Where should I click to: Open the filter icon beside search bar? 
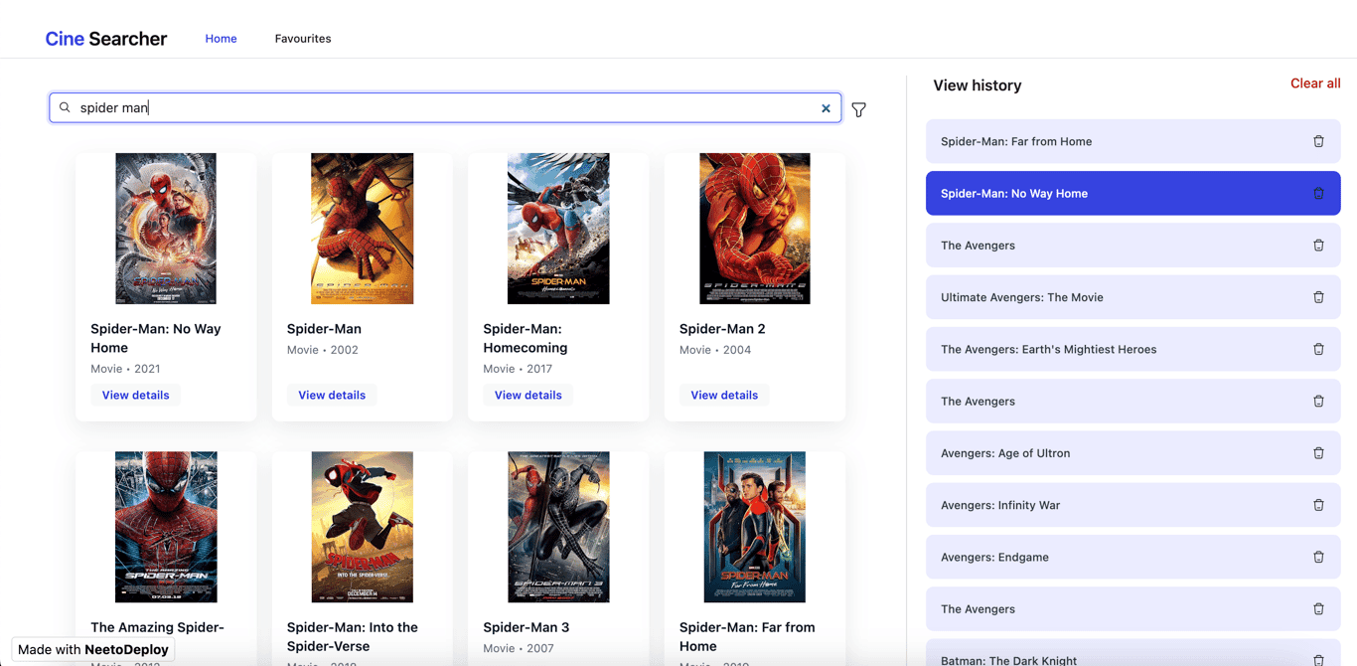pos(858,109)
